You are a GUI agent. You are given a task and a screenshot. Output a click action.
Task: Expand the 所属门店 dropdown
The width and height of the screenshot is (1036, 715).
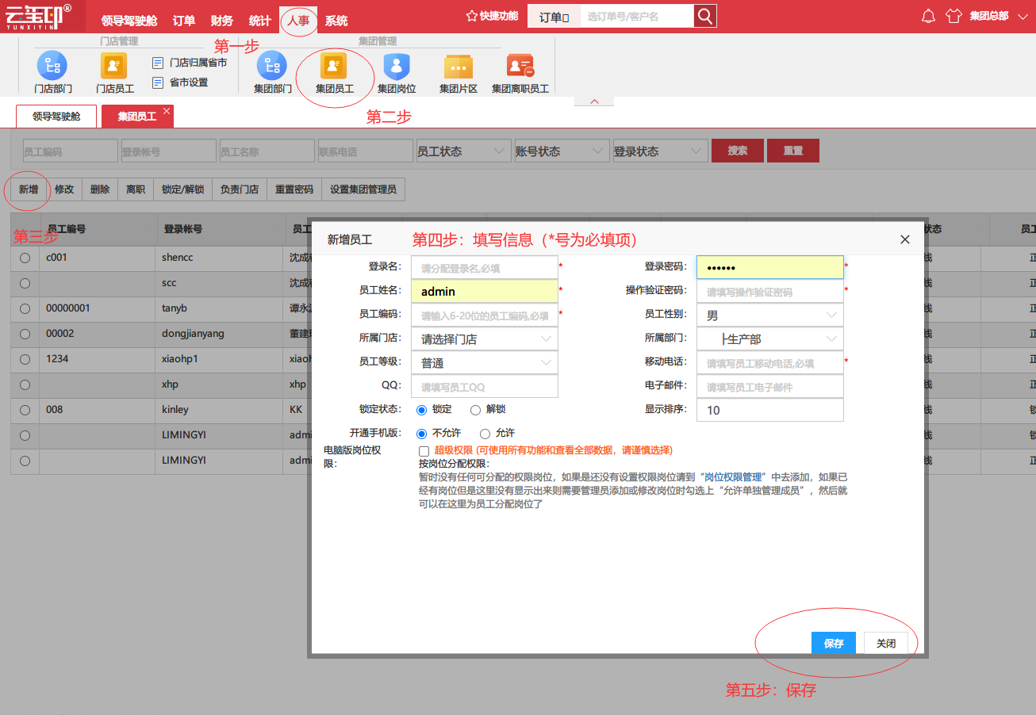(x=485, y=338)
